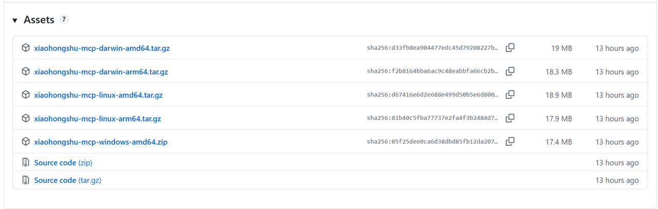This screenshot has height=209, width=658.
Task: Click the Assets heading text
Action: (39, 20)
